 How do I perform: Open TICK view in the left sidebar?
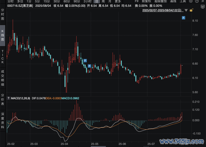click(3, 57)
